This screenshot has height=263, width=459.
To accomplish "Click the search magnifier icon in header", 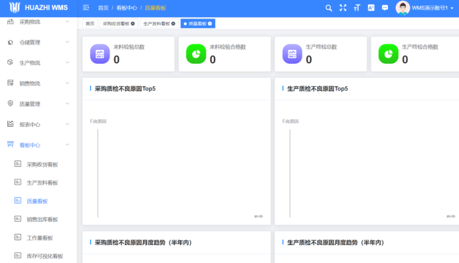I will pos(329,8).
